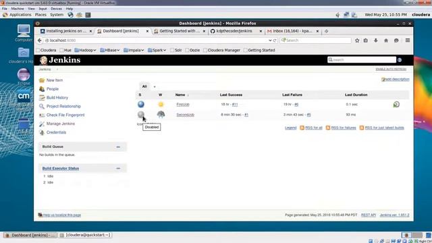The image size is (432, 243).
Task: Switch to kdpthecoder/jenkins tab
Action: (236, 31)
